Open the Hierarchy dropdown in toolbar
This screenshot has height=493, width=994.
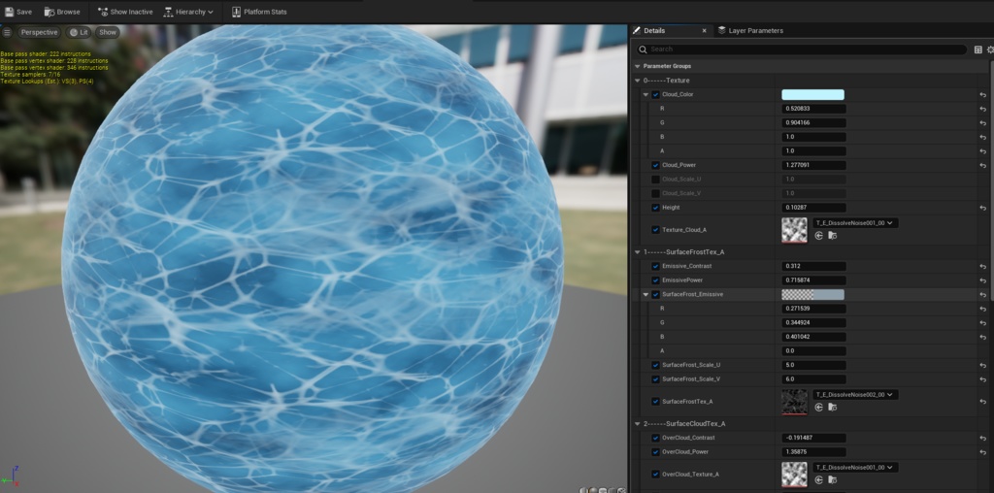coord(188,12)
